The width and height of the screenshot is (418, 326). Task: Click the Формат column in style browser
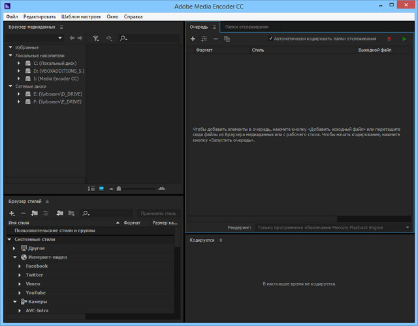pos(132,223)
